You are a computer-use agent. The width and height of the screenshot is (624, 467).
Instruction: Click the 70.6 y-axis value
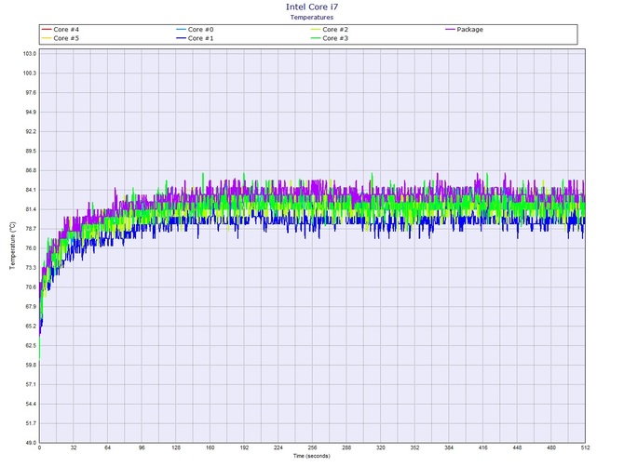coord(31,287)
